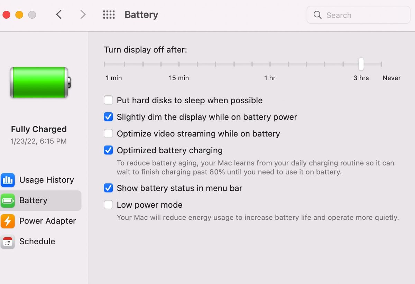Image resolution: width=415 pixels, height=284 pixels.
Task: Open the Usage History chart icon
Action: tap(8, 180)
